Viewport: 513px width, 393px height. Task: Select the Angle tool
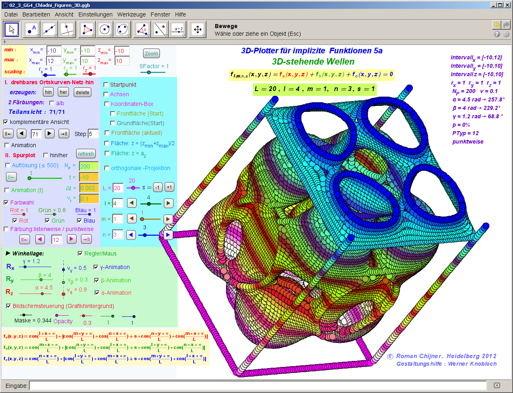[x=143, y=29]
